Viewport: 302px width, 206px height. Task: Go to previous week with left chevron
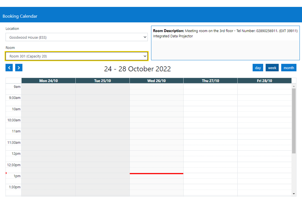9,68
